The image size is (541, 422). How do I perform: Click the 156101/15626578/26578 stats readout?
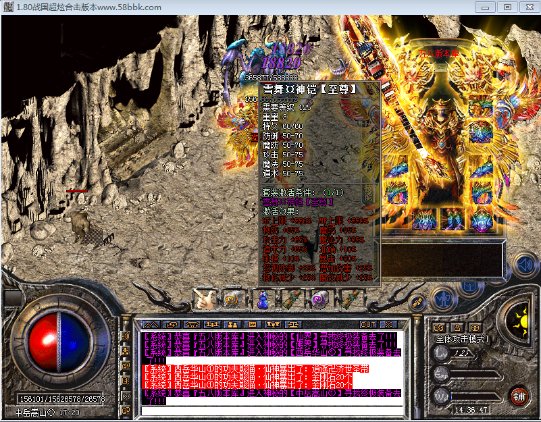[62, 399]
